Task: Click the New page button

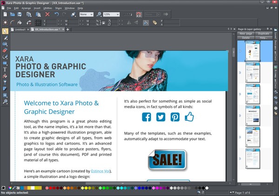Action: click(246, 33)
